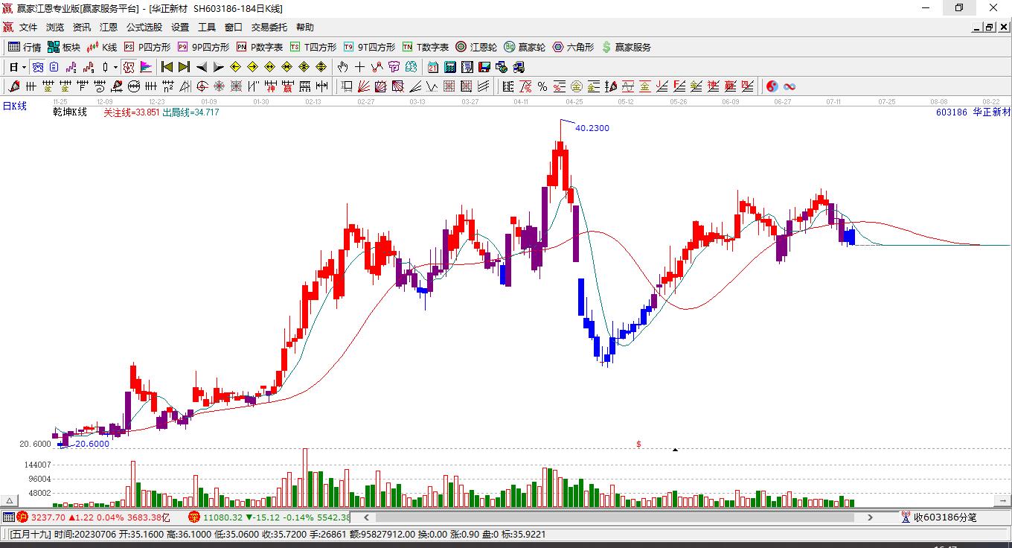Open the 公式选股 menu
This screenshot has width=1012, height=548.
144,27
